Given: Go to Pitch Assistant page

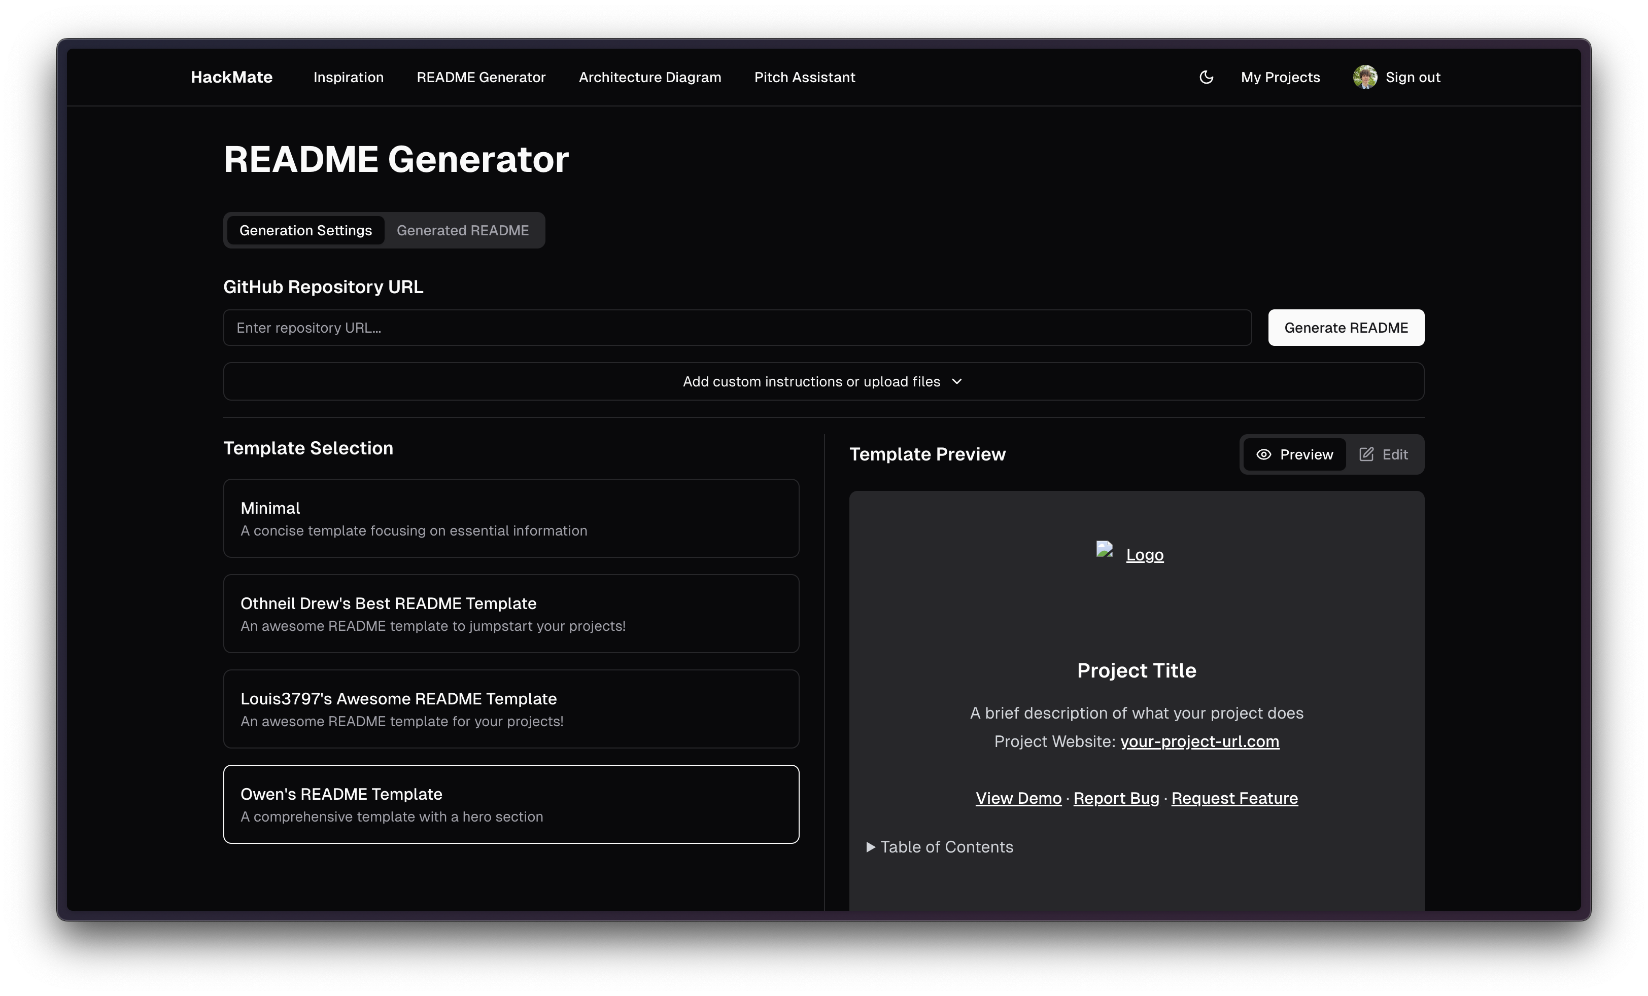Looking at the screenshot, I should point(805,77).
